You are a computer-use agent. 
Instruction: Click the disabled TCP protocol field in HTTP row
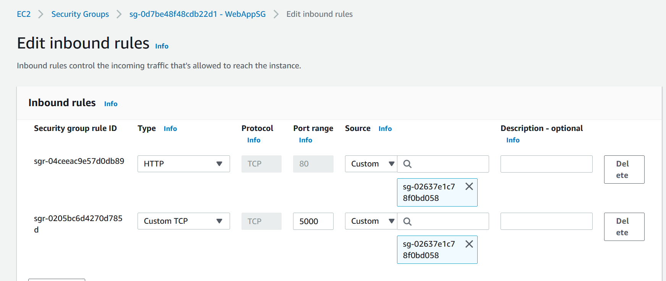coord(261,164)
